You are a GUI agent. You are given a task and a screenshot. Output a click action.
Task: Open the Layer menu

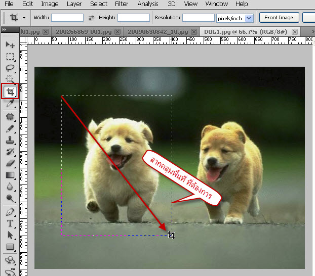pyautogui.click(x=74, y=4)
